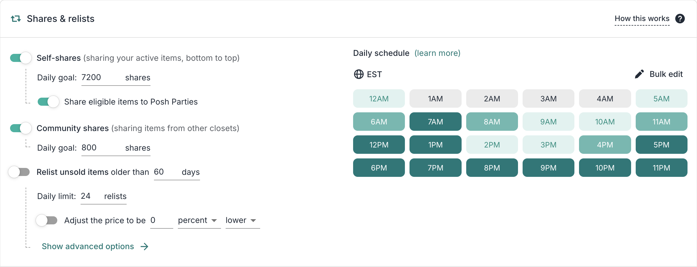Disable the Self-shares toggle
This screenshot has width=697, height=267.
pyautogui.click(x=21, y=58)
